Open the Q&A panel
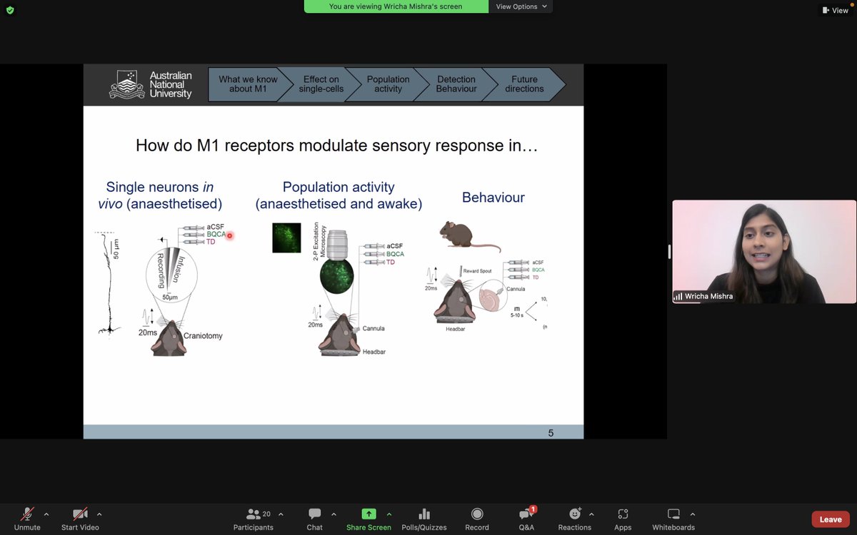Screen dimensions: 857x535 coord(526,519)
